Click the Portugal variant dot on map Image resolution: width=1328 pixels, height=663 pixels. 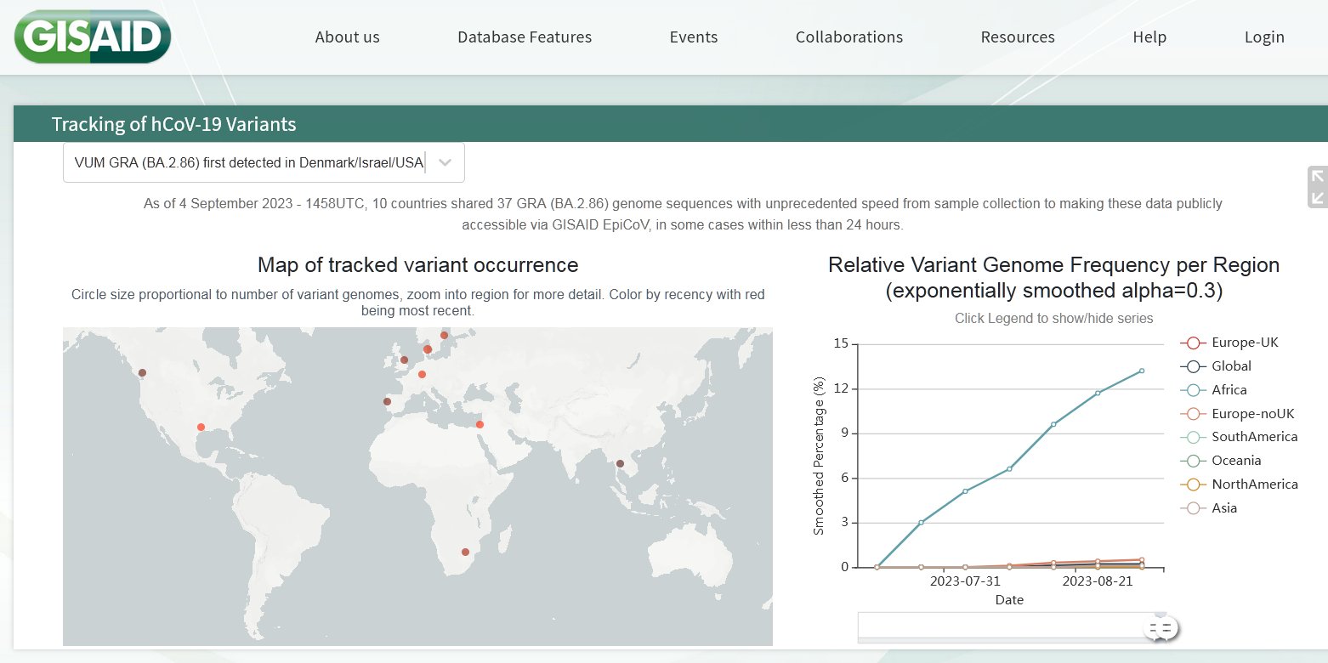click(x=387, y=401)
